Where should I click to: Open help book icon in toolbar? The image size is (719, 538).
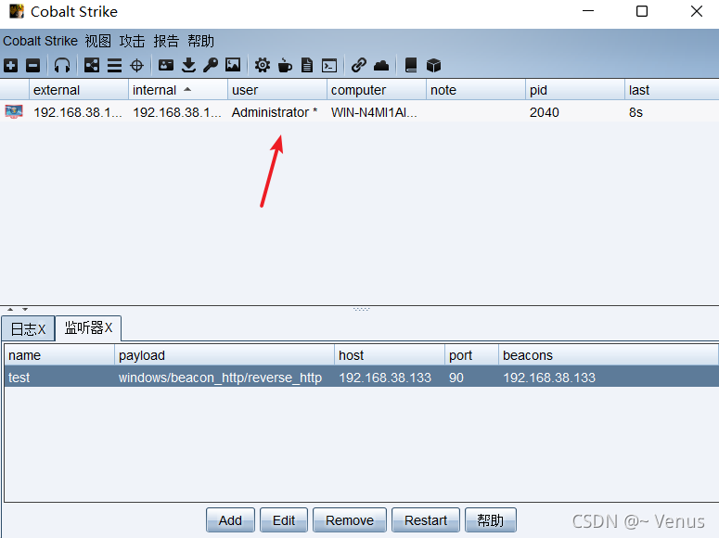(x=411, y=66)
